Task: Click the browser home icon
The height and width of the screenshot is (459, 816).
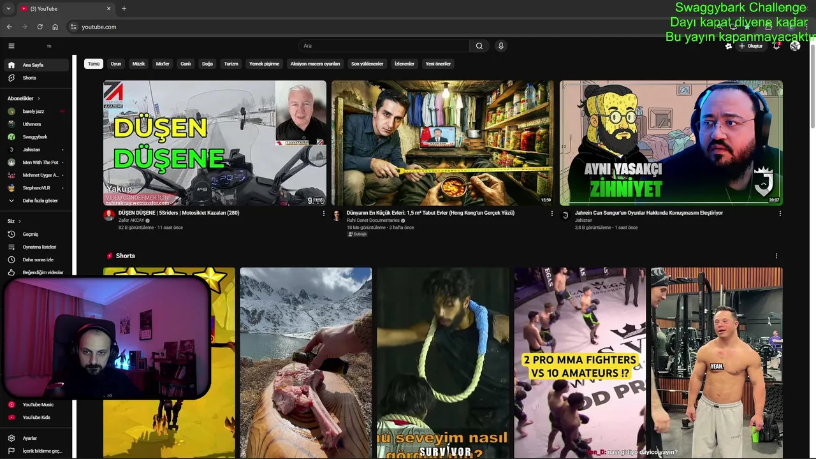Action: click(x=55, y=27)
